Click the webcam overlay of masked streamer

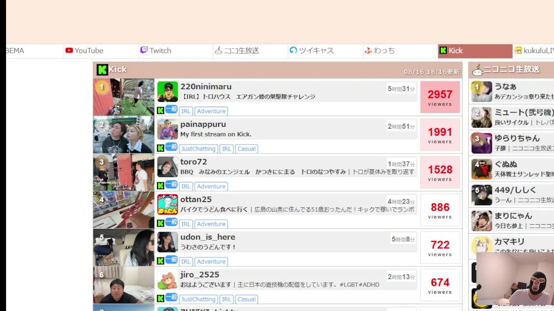[515, 279]
